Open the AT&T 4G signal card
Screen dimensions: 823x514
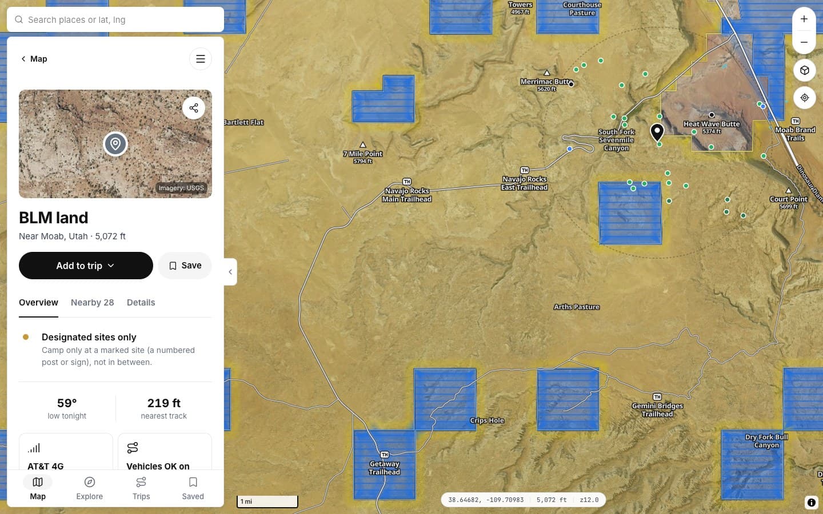pos(66,452)
